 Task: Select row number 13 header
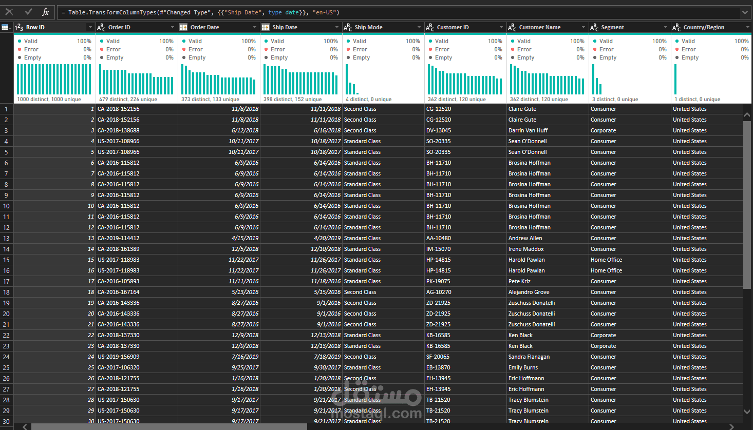coord(7,238)
